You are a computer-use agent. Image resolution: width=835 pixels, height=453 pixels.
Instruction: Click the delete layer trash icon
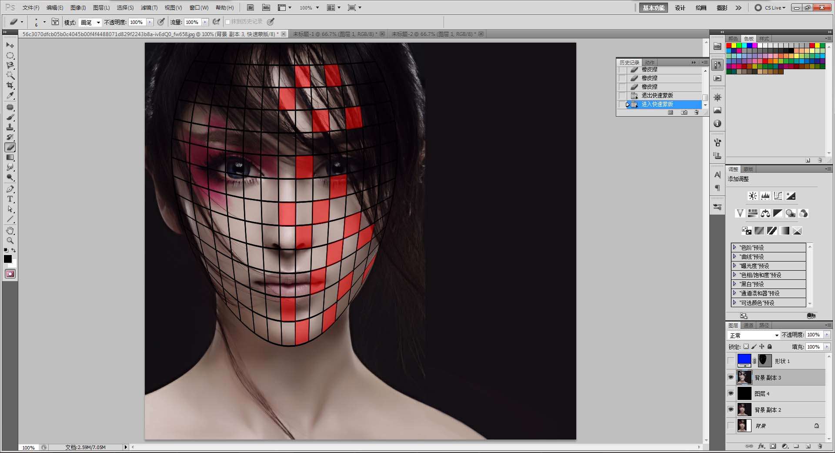tap(820, 446)
